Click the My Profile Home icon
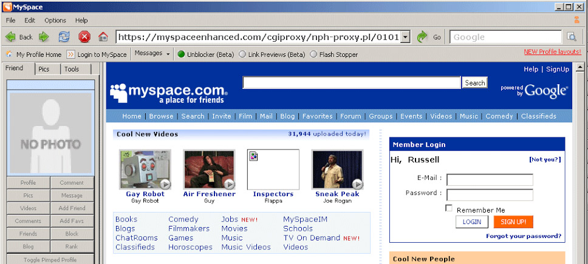The height and width of the screenshot is (264, 588). [9, 54]
